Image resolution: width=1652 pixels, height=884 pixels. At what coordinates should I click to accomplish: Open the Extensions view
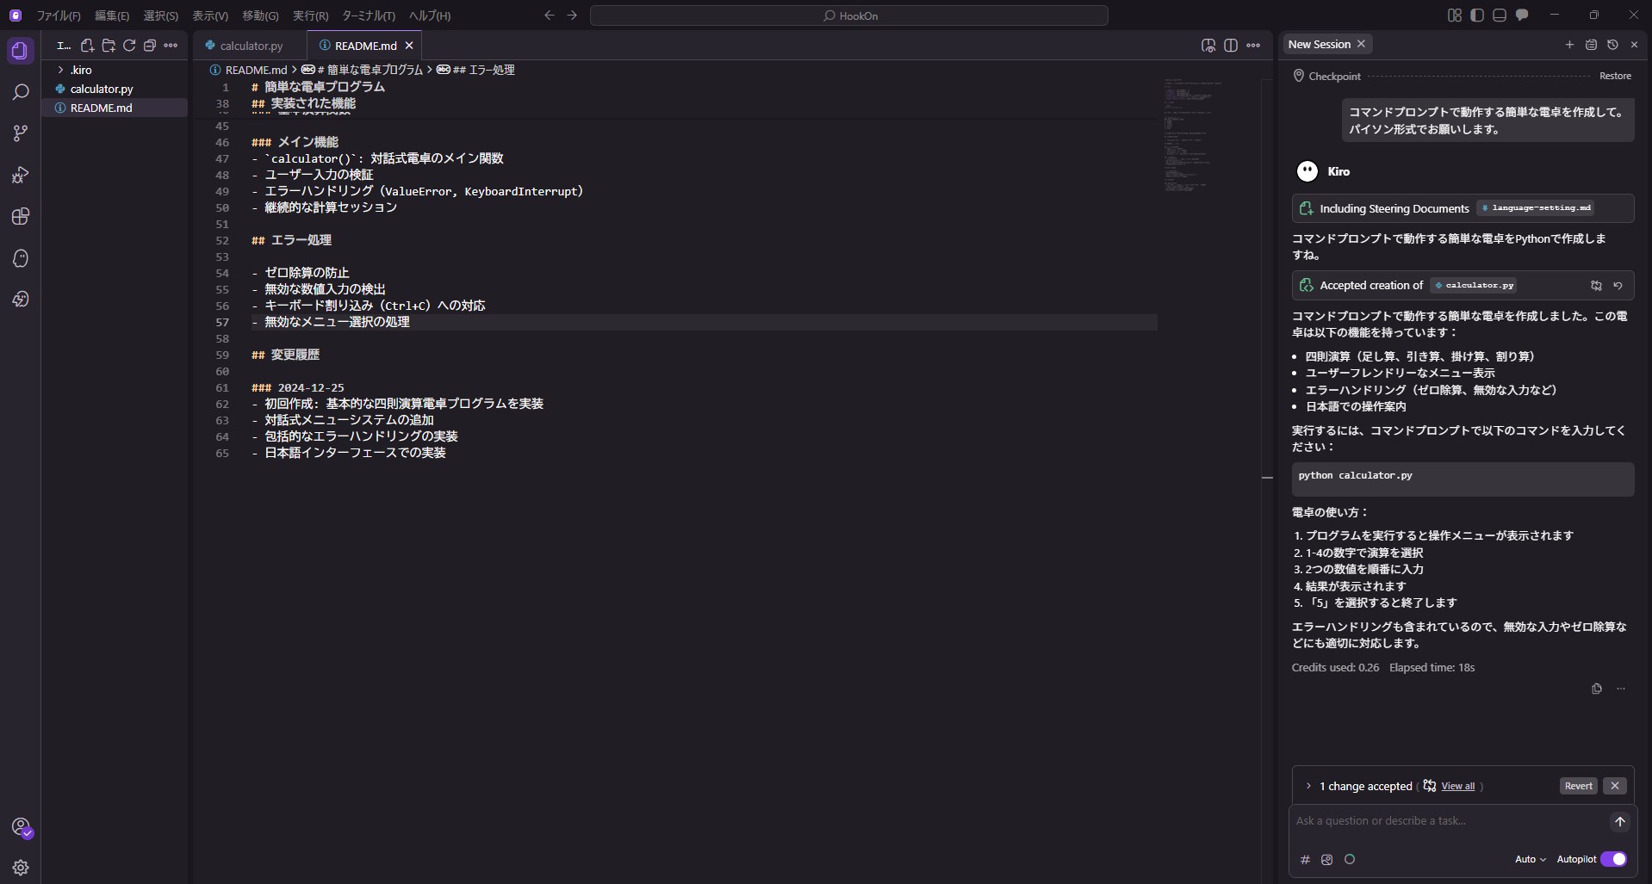[x=21, y=216]
